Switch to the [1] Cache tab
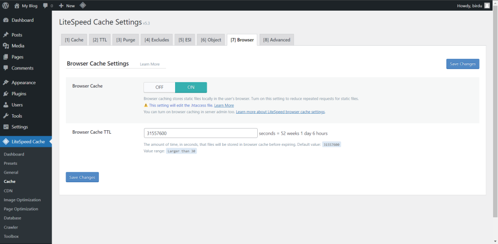 (x=74, y=40)
